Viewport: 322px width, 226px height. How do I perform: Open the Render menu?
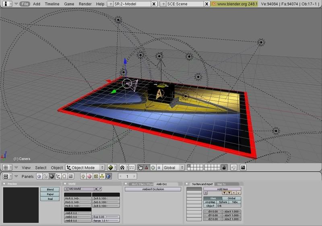85,4
